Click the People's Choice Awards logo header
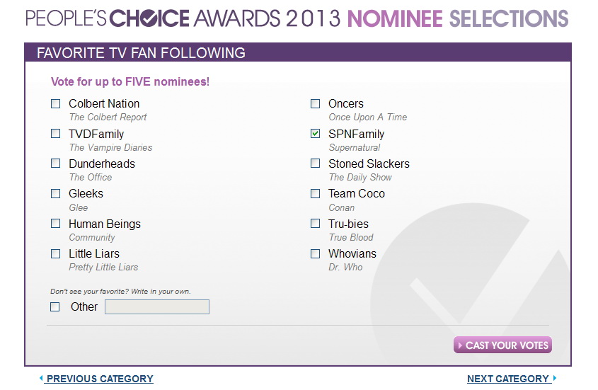The image size is (598, 390). [x=183, y=18]
